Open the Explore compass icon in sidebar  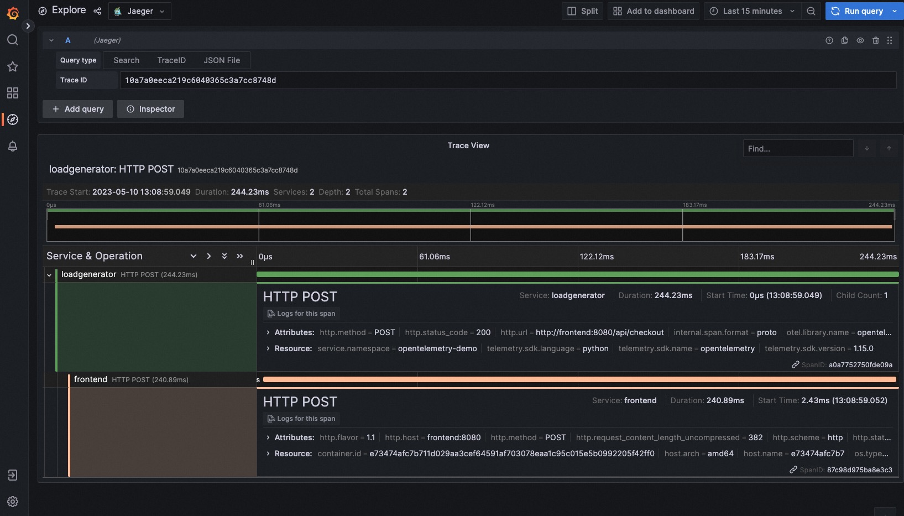pos(13,119)
